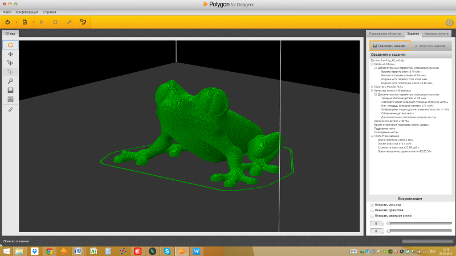Screen dimensions: 456x256
Task: Click the diagonal lines slice icon
Action: (10, 110)
